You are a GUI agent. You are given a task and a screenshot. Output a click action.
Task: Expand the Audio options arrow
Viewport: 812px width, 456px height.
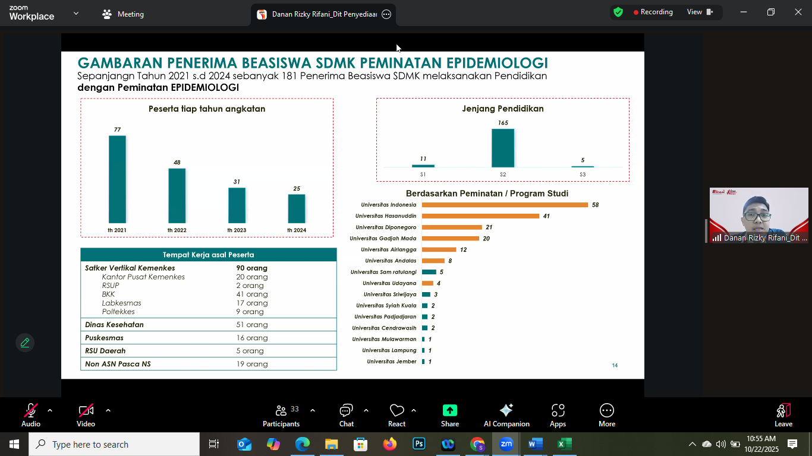(50, 410)
